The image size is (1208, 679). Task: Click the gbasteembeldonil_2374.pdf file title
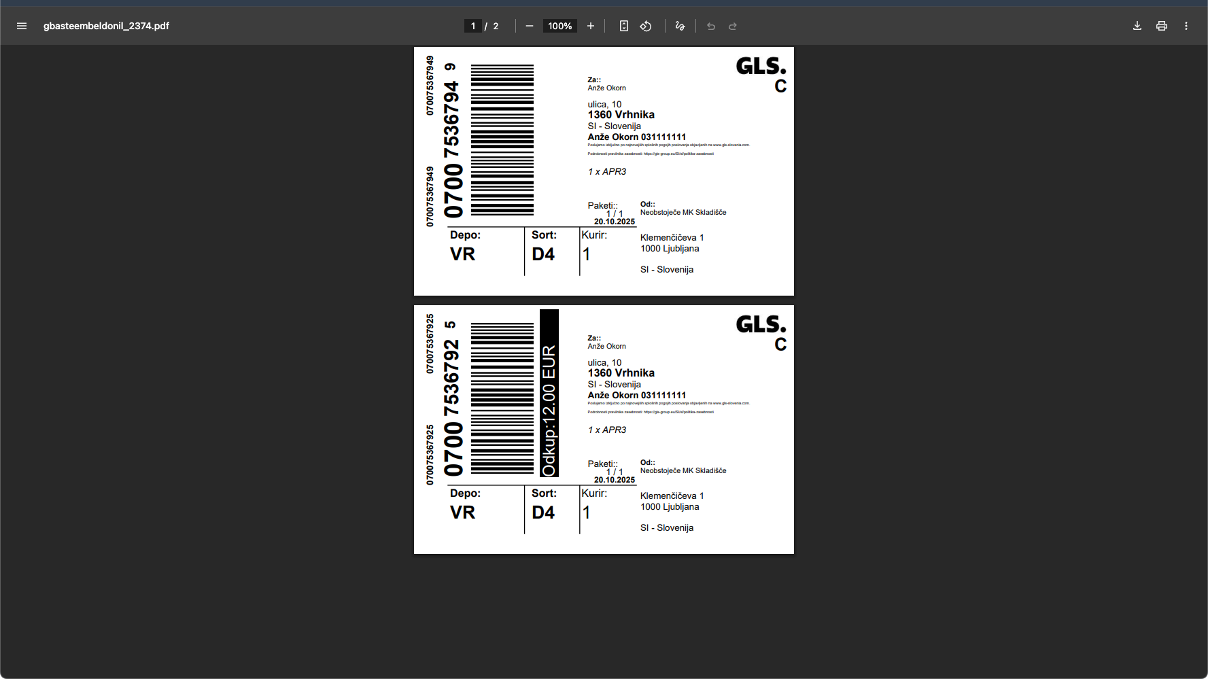tap(106, 26)
